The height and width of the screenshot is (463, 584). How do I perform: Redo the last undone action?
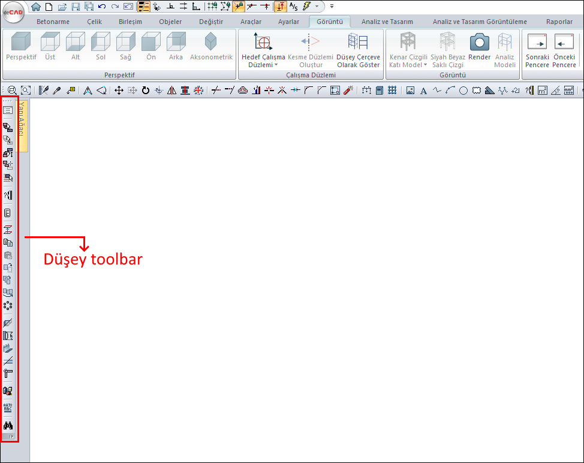coord(115,7)
